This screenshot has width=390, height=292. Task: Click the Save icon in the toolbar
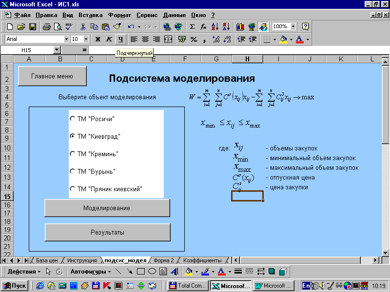point(33,27)
